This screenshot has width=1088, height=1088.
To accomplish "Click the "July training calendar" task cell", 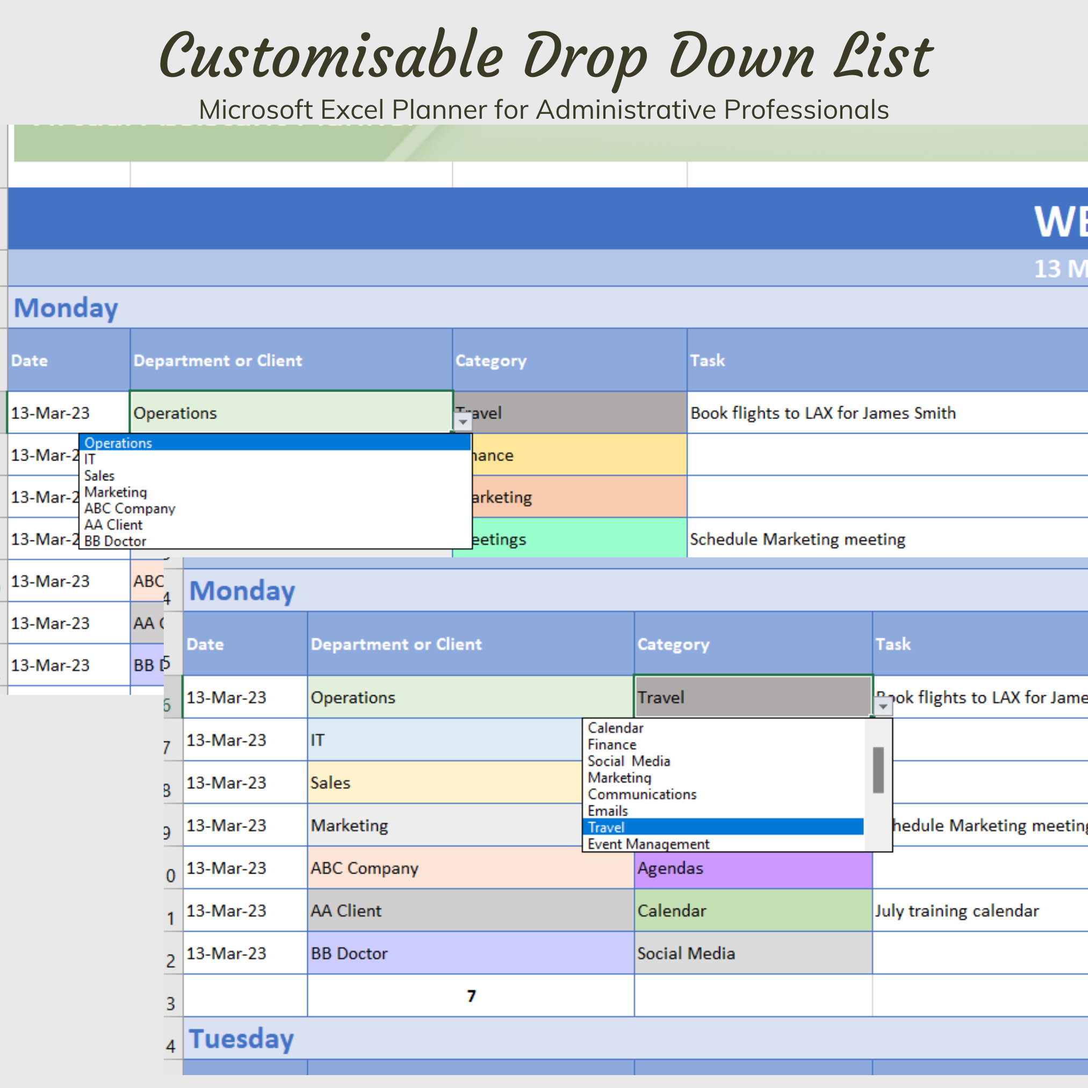I will click(x=957, y=911).
